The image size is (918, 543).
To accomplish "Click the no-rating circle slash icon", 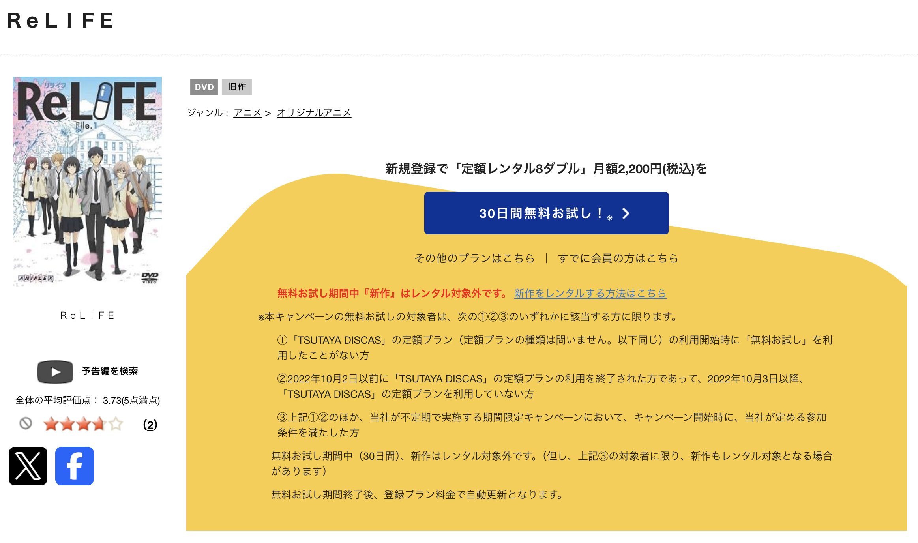I will [26, 423].
